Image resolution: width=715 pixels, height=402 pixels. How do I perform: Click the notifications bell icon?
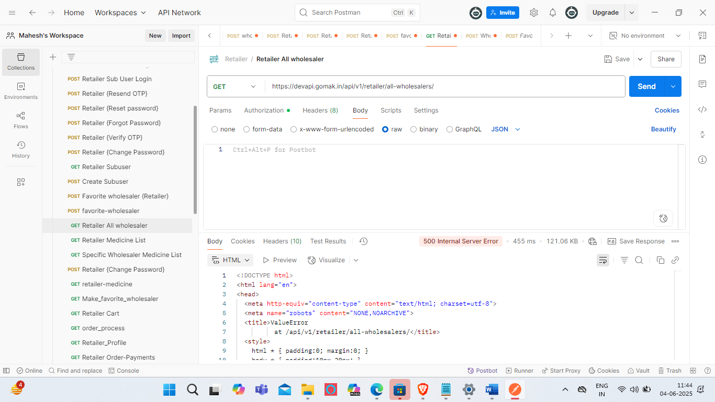point(552,13)
